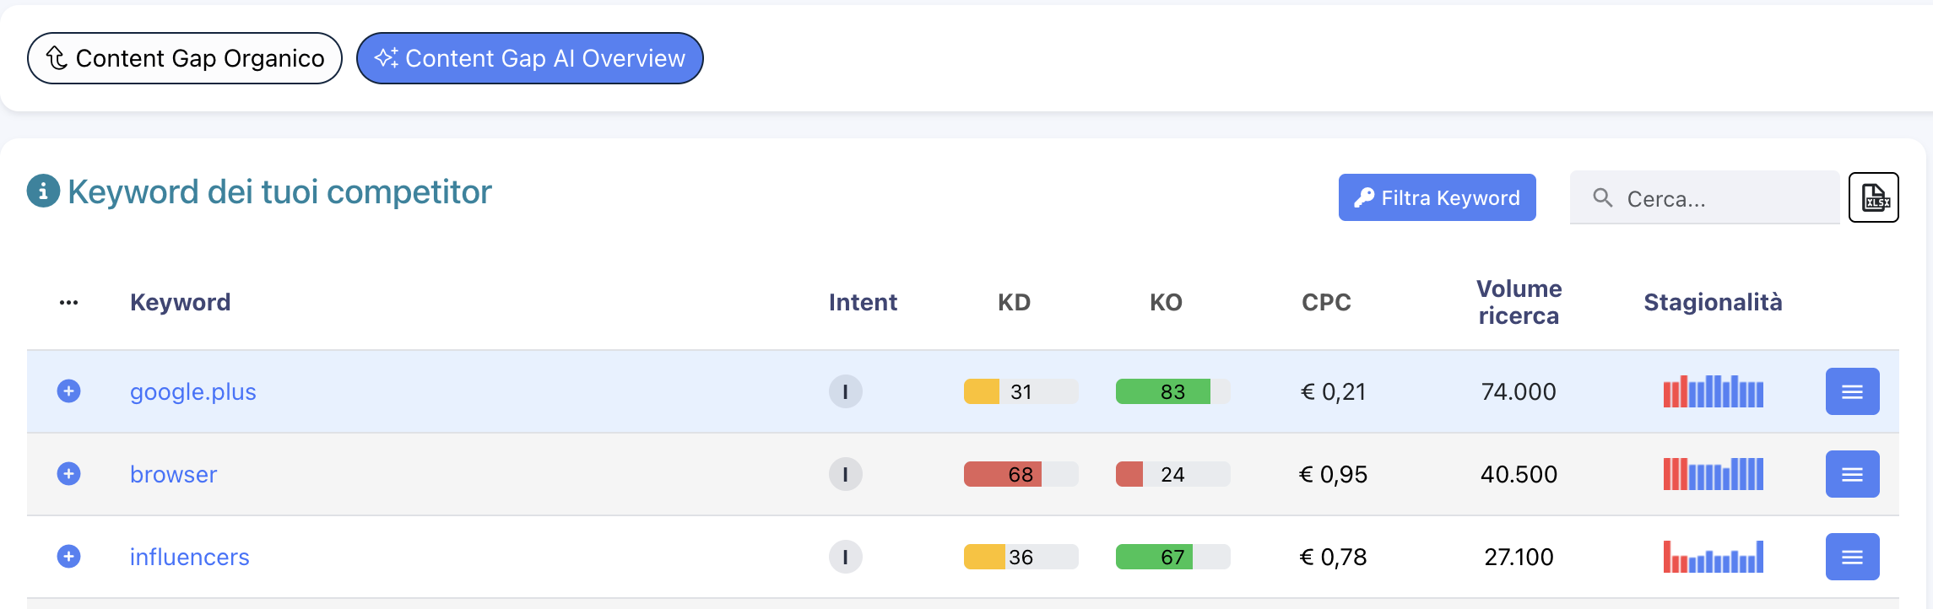Switch to Content Gap Organico tab
The height and width of the screenshot is (609, 1933).
click(185, 58)
